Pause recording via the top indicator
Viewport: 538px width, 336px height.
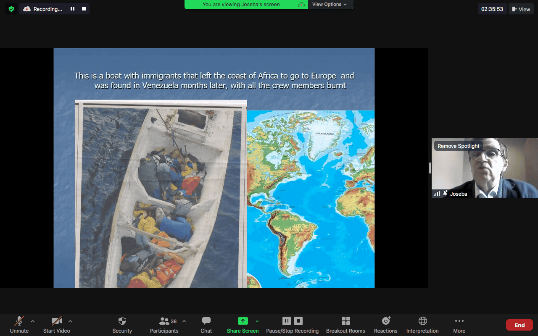72,9
